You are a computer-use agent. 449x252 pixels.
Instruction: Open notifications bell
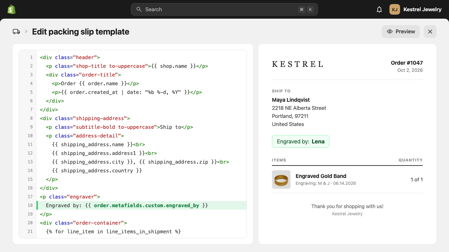pyautogui.click(x=379, y=9)
